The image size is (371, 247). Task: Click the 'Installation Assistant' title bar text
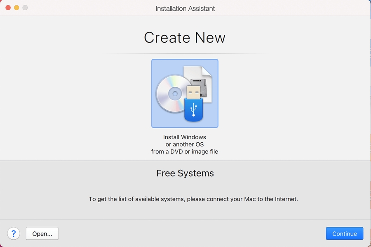185,8
